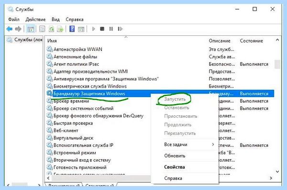Click gear icon beside Встроенный режим
287x190 pixels.
pos(49,153)
